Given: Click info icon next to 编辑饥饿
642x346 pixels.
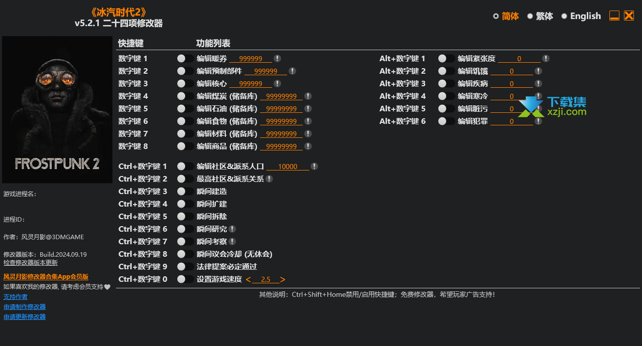Looking at the screenshot, I should pyautogui.click(x=538, y=71).
